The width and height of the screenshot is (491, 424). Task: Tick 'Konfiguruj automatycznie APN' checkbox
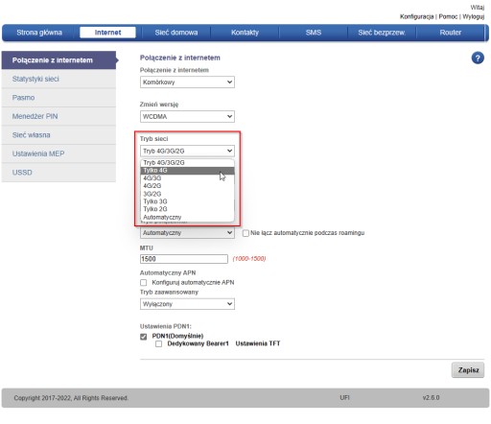pos(144,283)
